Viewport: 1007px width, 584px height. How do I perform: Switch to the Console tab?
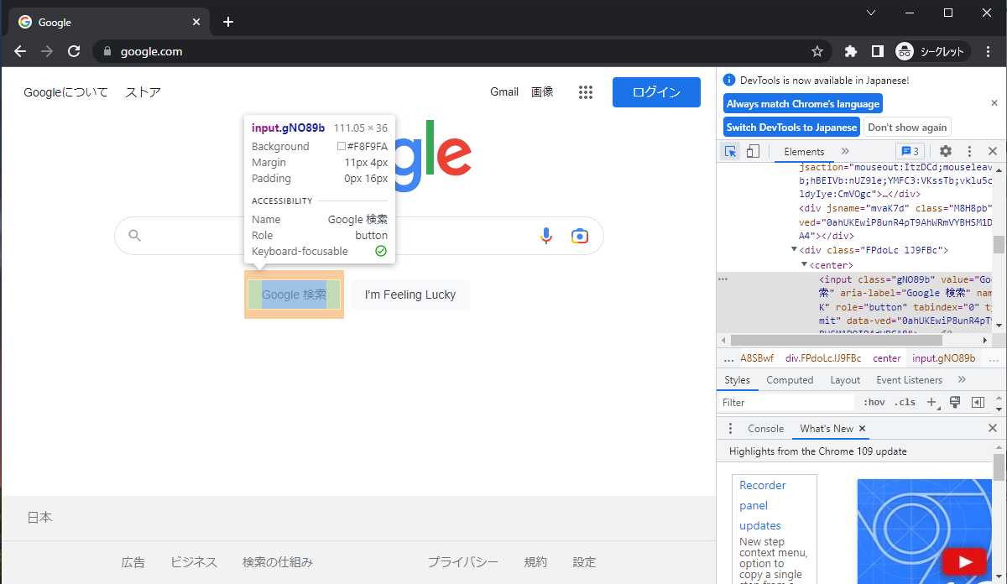(765, 428)
